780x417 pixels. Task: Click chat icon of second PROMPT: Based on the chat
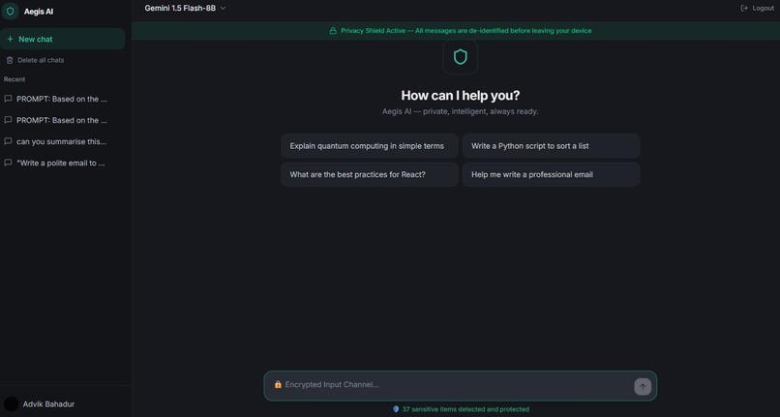(8, 120)
